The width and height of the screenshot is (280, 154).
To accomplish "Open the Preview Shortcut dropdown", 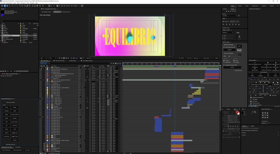I will point(230,16).
